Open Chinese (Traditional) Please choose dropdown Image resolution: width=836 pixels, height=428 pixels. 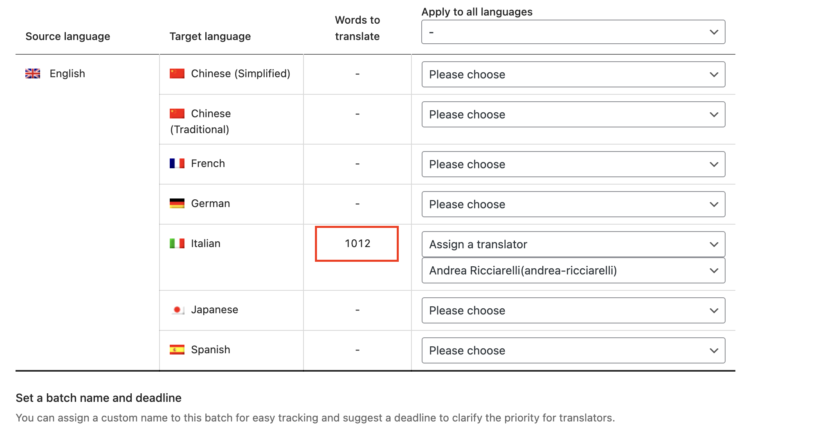(x=573, y=114)
